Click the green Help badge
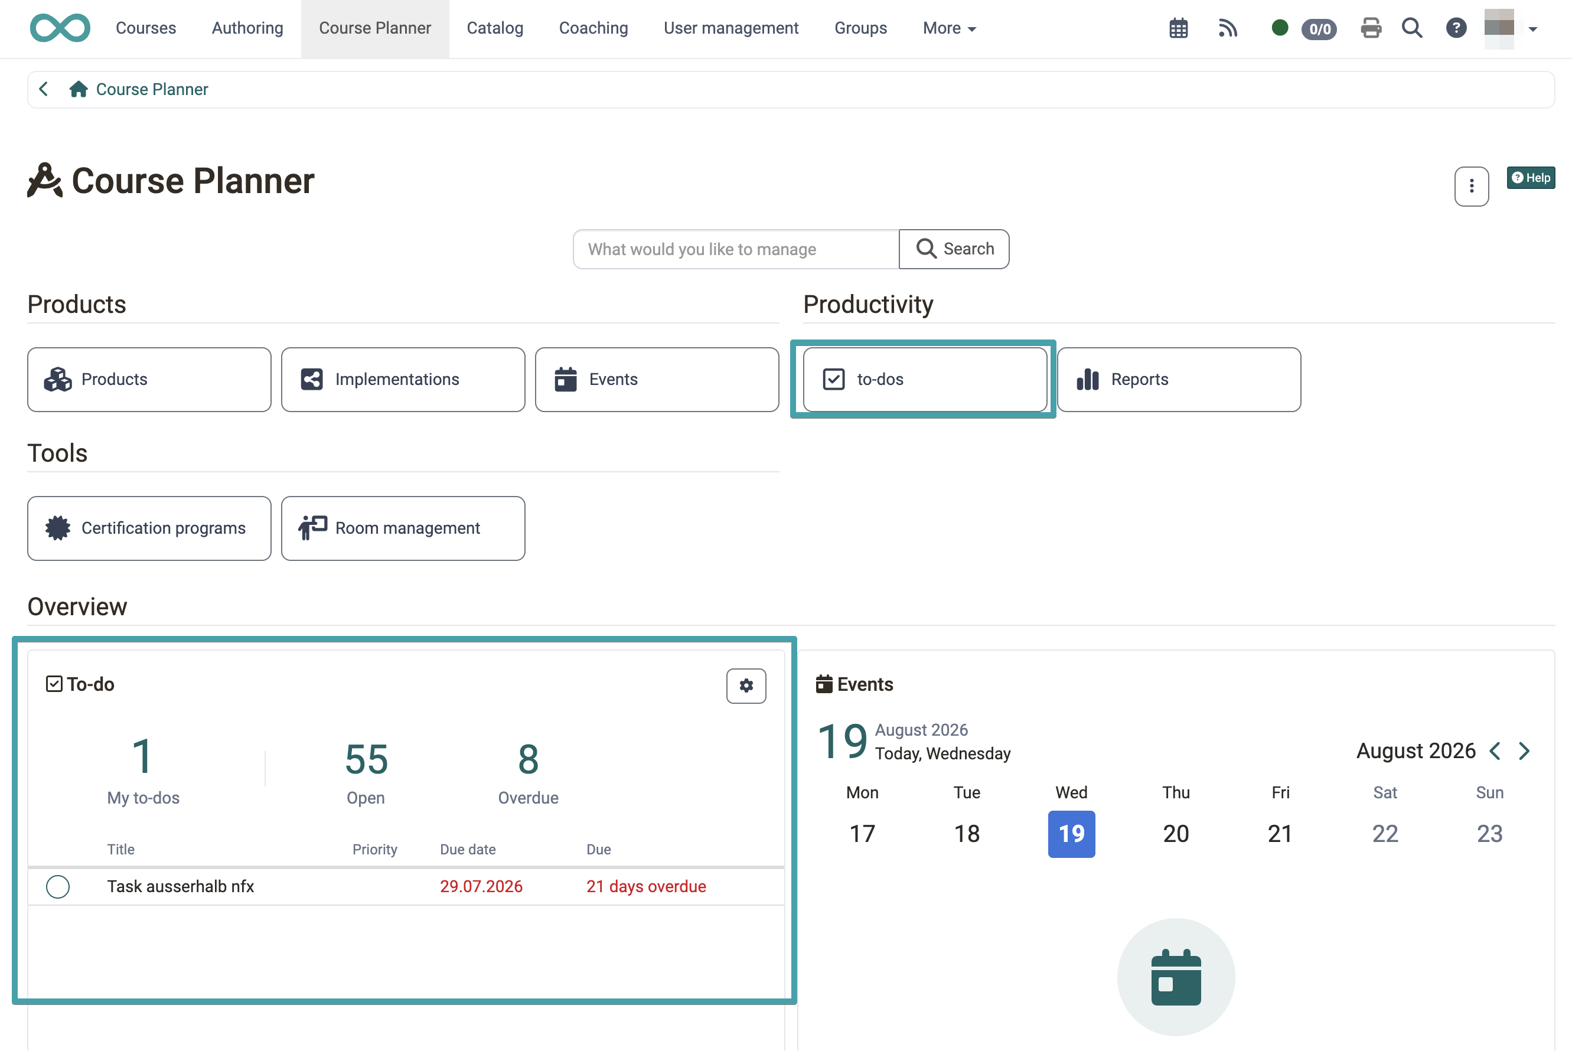Screen dimensions: 1572x1051 point(1531,178)
